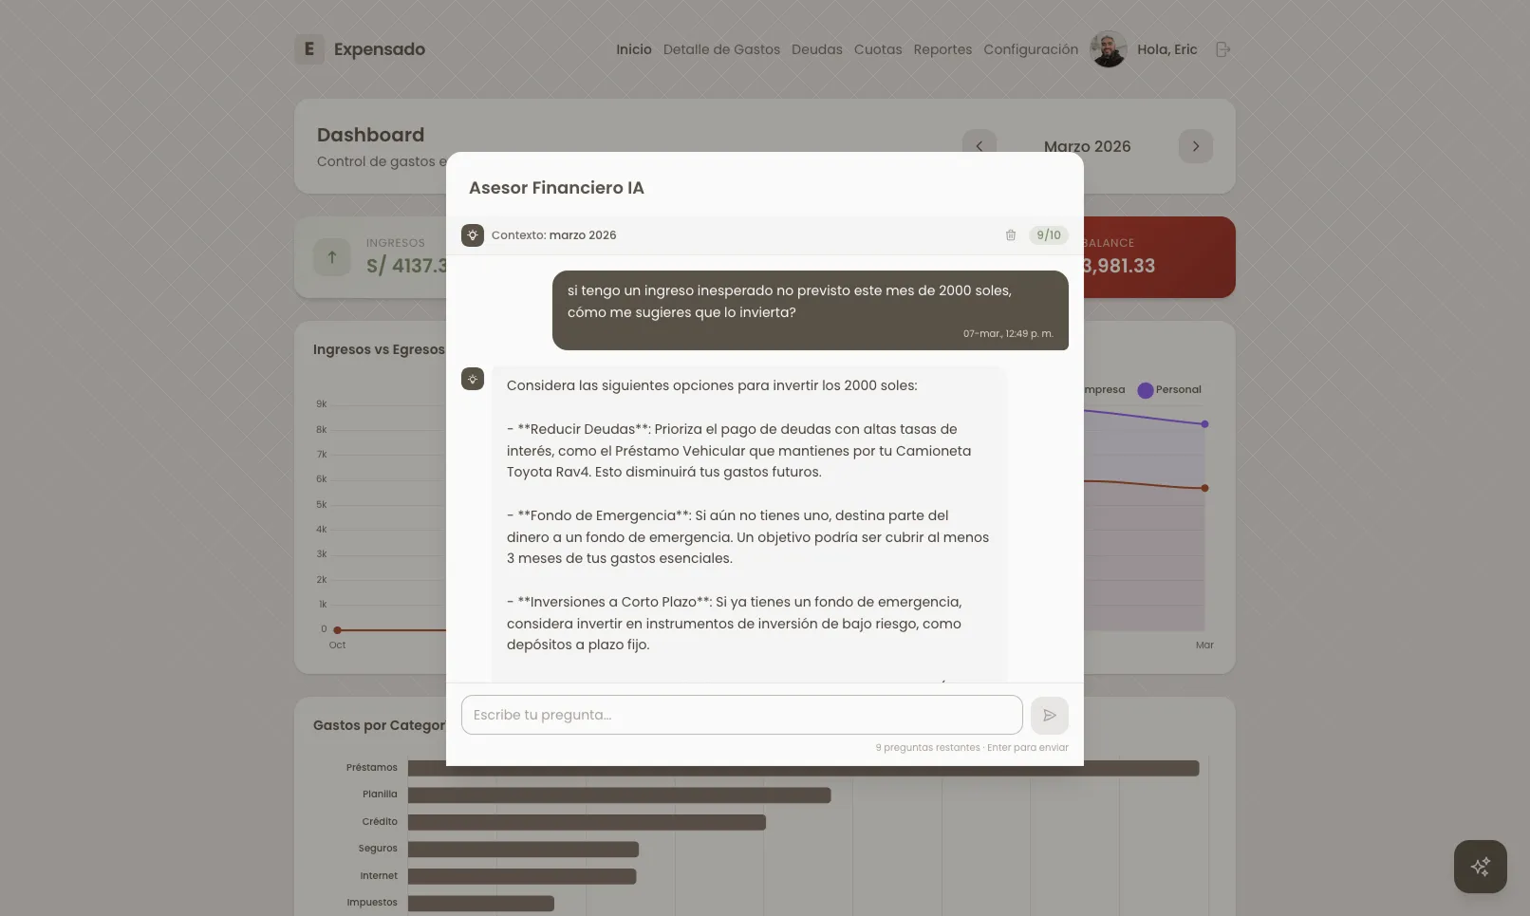Image resolution: width=1530 pixels, height=916 pixels.
Task: Advance to next month with right chevron
Action: tap(1195, 146)
